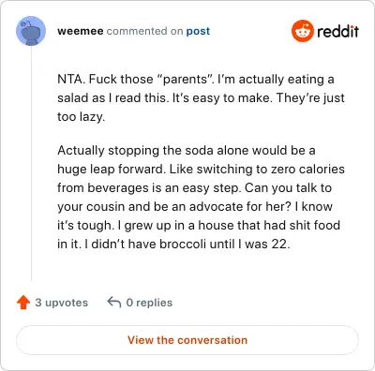The height and width of the screenshot is (371, 375).
Task: Click the too lazy line of text
Action: click(82, 117)
